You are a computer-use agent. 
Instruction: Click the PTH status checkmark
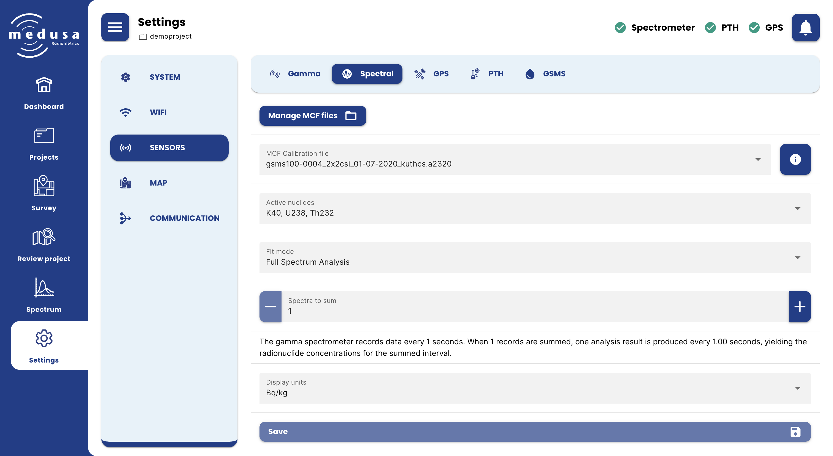(x=710, y=28)
